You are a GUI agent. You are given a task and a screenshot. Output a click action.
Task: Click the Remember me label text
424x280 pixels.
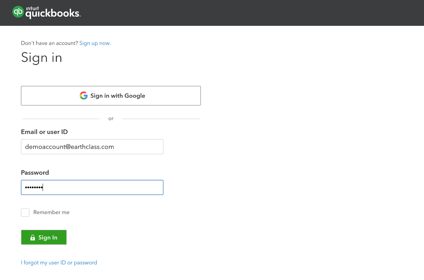point(51,212)
